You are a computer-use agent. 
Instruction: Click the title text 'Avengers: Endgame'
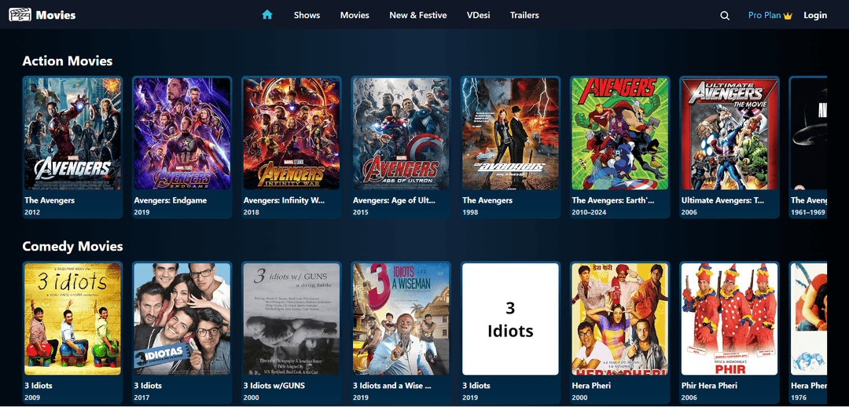point(170,200)
